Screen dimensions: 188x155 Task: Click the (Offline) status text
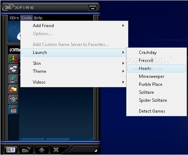click(15, 50)
